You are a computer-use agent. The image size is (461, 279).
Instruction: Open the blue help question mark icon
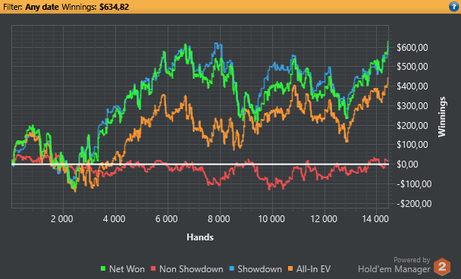[x=453, y=7]
